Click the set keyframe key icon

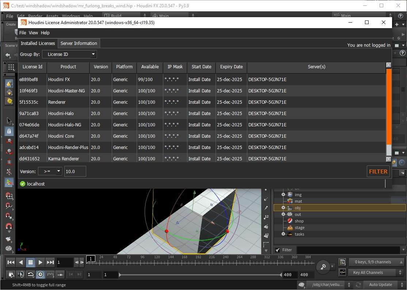tap(323, 267)
